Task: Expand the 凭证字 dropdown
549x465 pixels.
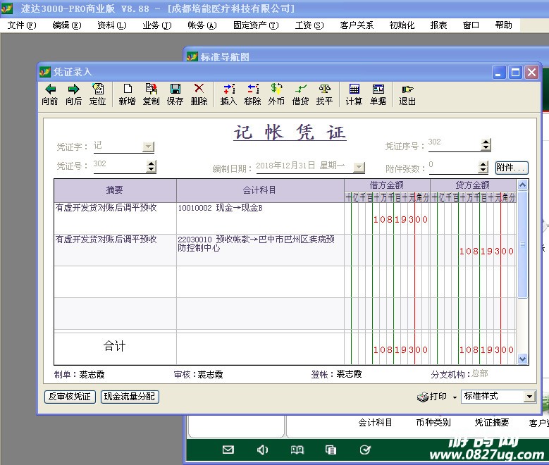Action: pyautogui.click(x=148, y=147)
